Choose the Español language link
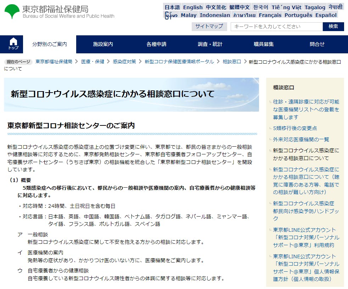The width and height of the screenshot is (348, 289). pos(326,15)
